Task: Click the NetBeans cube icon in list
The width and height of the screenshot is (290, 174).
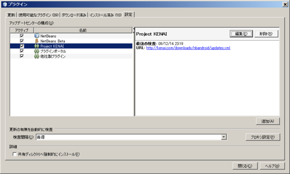Action: [37, 36]
